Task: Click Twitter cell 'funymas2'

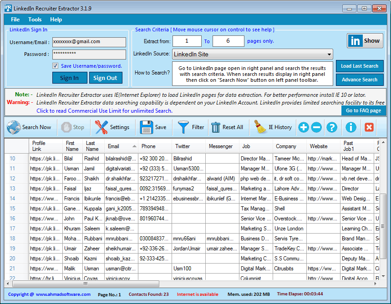Action: pos(188,189)
